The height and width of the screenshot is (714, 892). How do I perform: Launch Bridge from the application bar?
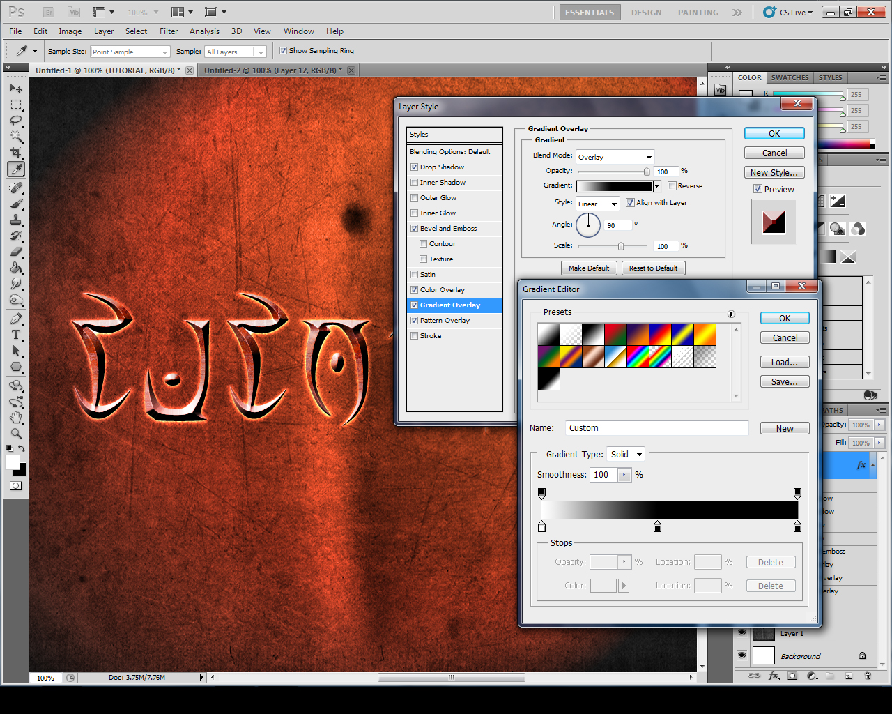tap(48, 12)
